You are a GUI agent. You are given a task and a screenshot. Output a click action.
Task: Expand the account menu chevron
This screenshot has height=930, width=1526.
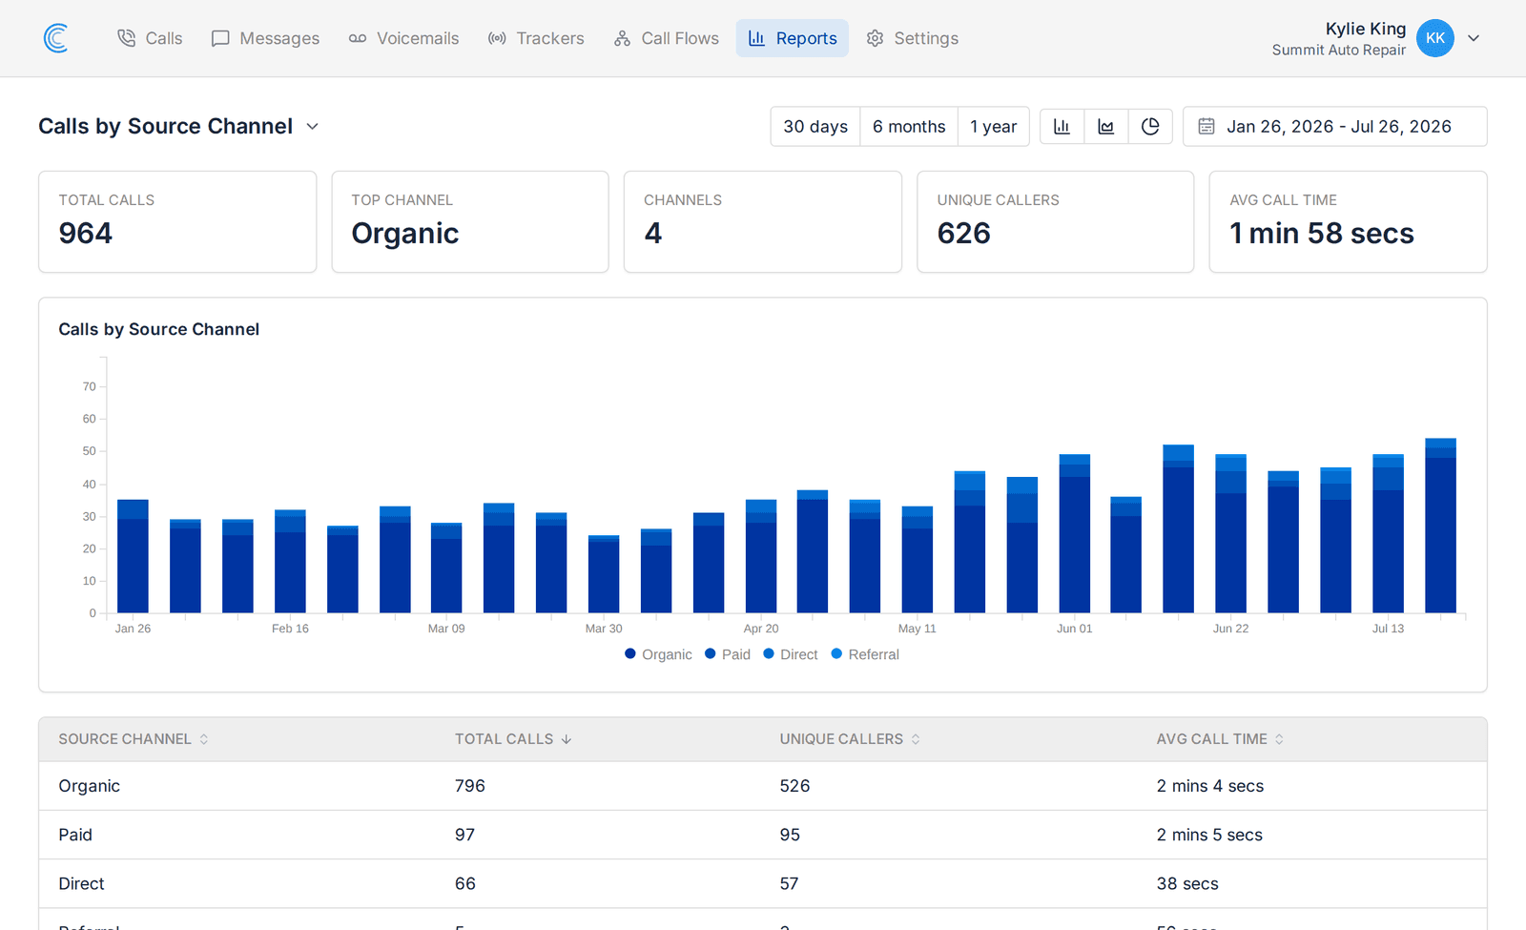[x=1474, y=38]
